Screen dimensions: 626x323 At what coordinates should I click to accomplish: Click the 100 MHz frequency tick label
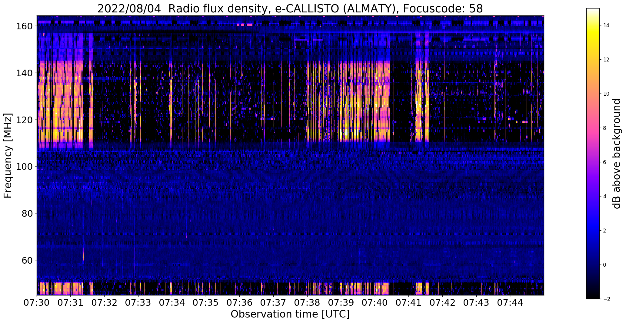tap(24, 166)
